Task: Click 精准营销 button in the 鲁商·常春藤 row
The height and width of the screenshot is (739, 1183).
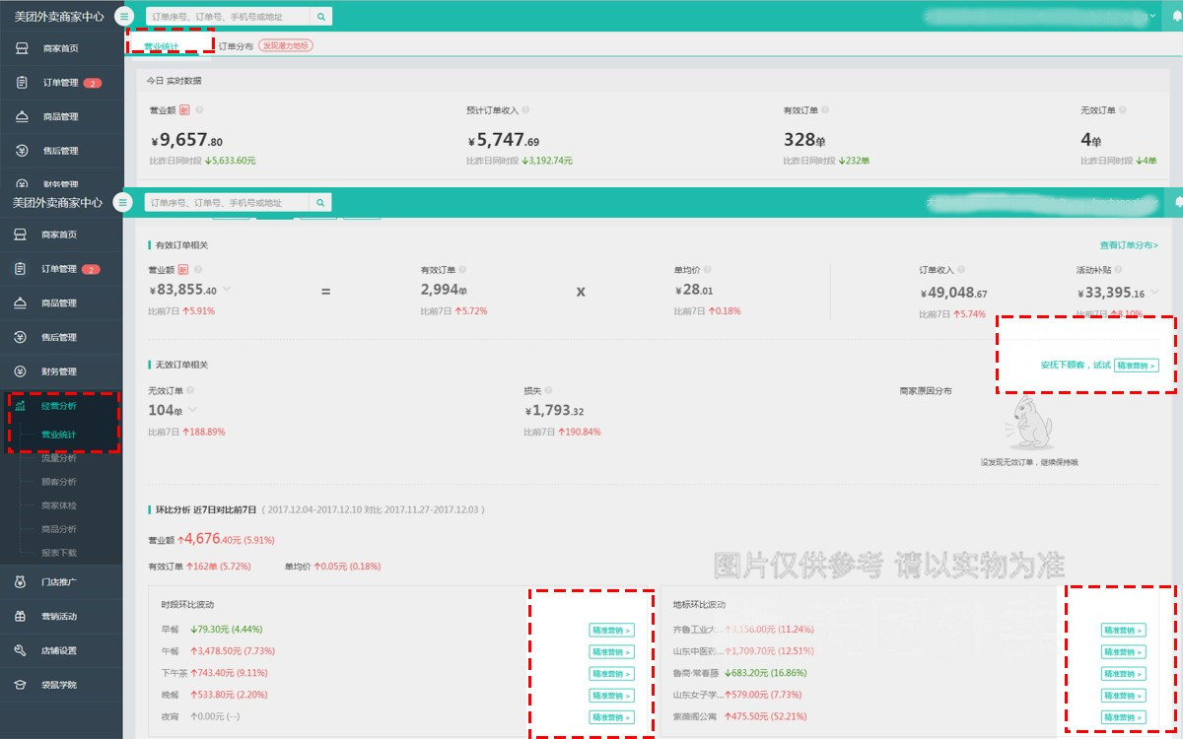Action: click(1123, 674)
